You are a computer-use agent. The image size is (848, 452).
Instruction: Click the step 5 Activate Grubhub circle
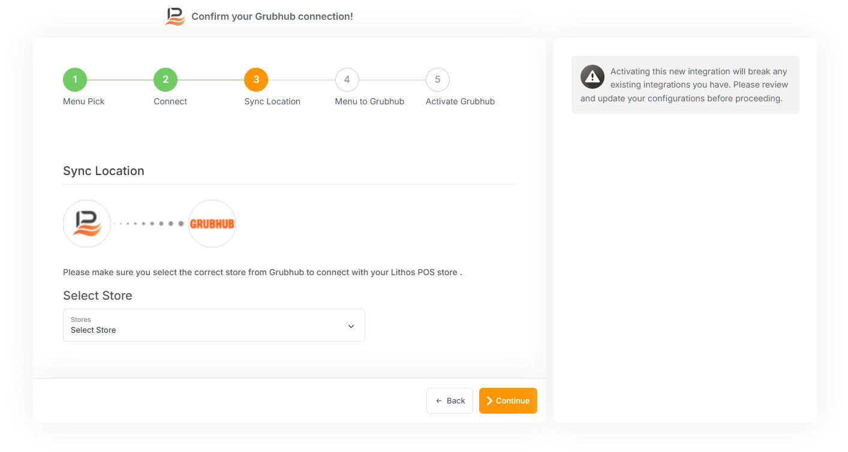[437, 80]
